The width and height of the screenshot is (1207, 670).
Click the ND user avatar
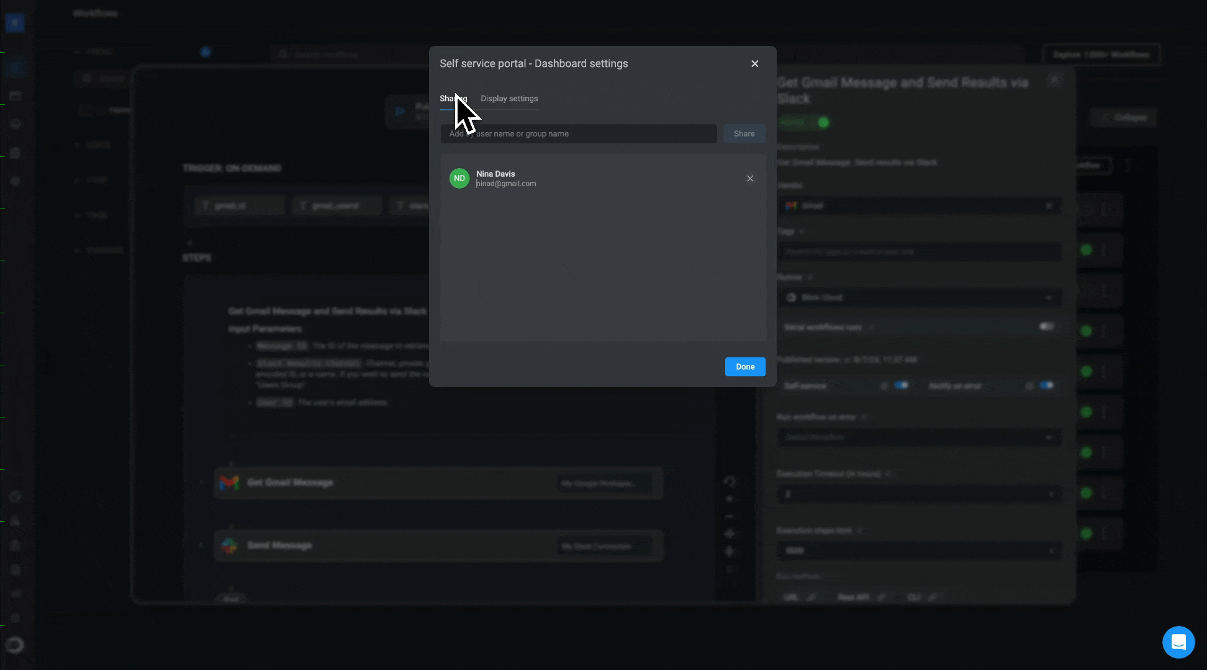(x=459, y=179)
